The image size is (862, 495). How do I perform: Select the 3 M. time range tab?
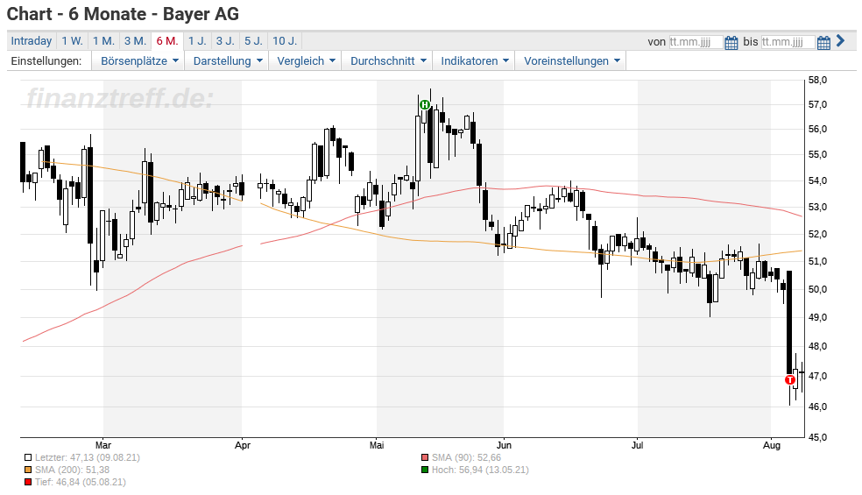[x=135, y=40]
